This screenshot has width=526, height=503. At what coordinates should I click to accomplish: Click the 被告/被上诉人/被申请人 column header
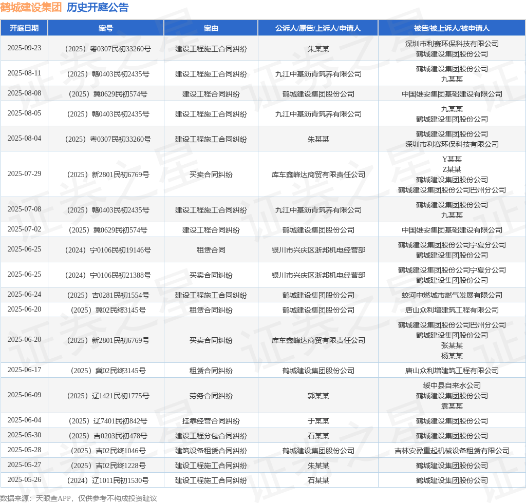click(452, 28)
